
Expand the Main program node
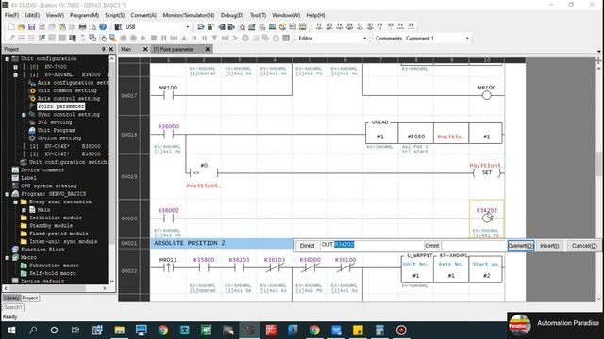click(x=24, y=210)
